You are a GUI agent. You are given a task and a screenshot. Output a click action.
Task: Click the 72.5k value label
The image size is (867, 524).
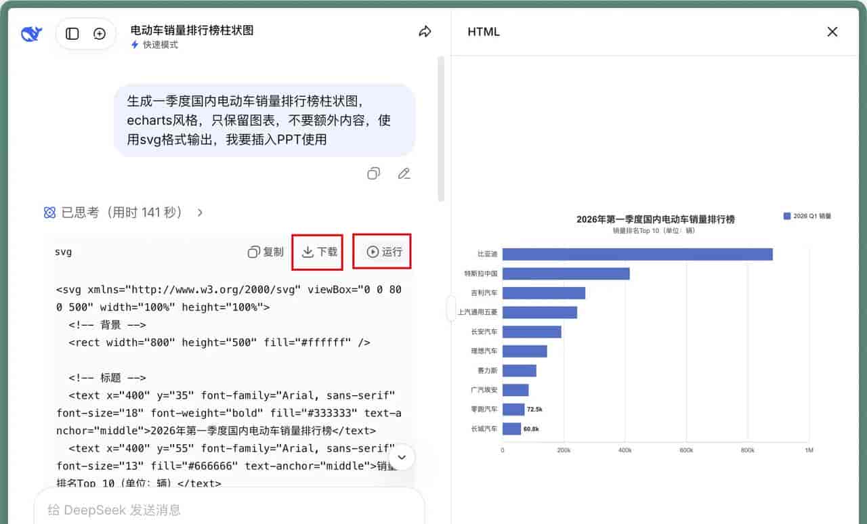[535, 410]
